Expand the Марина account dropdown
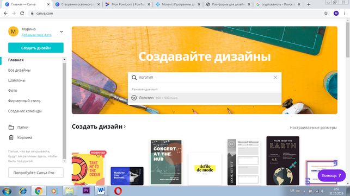Viewport: 350px width, 196px height. (62, 31)
